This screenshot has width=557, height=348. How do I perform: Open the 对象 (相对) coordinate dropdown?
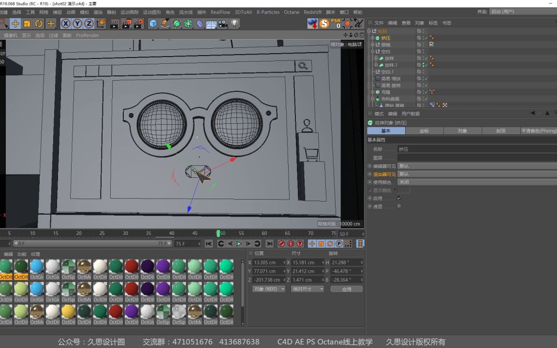269,289
